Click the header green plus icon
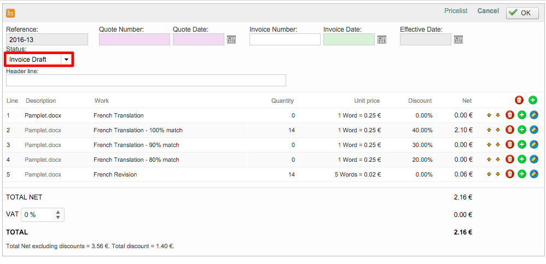The image size is (546, 264). [533, 101]
